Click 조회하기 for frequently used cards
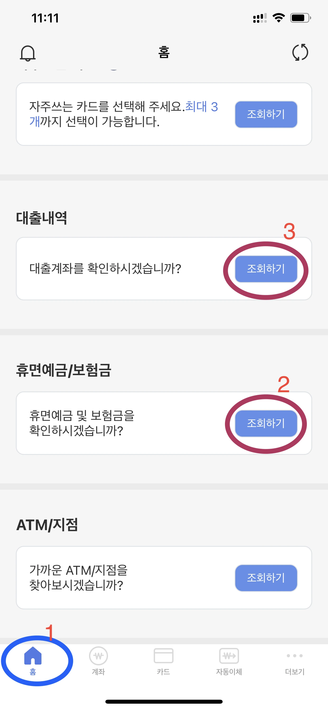 click(x=266, y=114)
